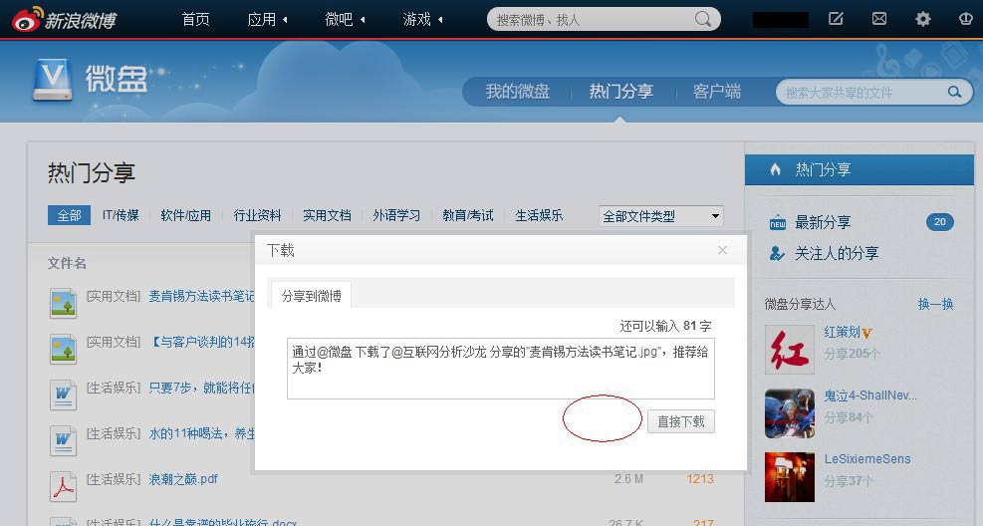This screenshot has height=526, width=983.
Task: Click image file icon for 麦肯锡方法读书笔记
Action: coord(64,303)
